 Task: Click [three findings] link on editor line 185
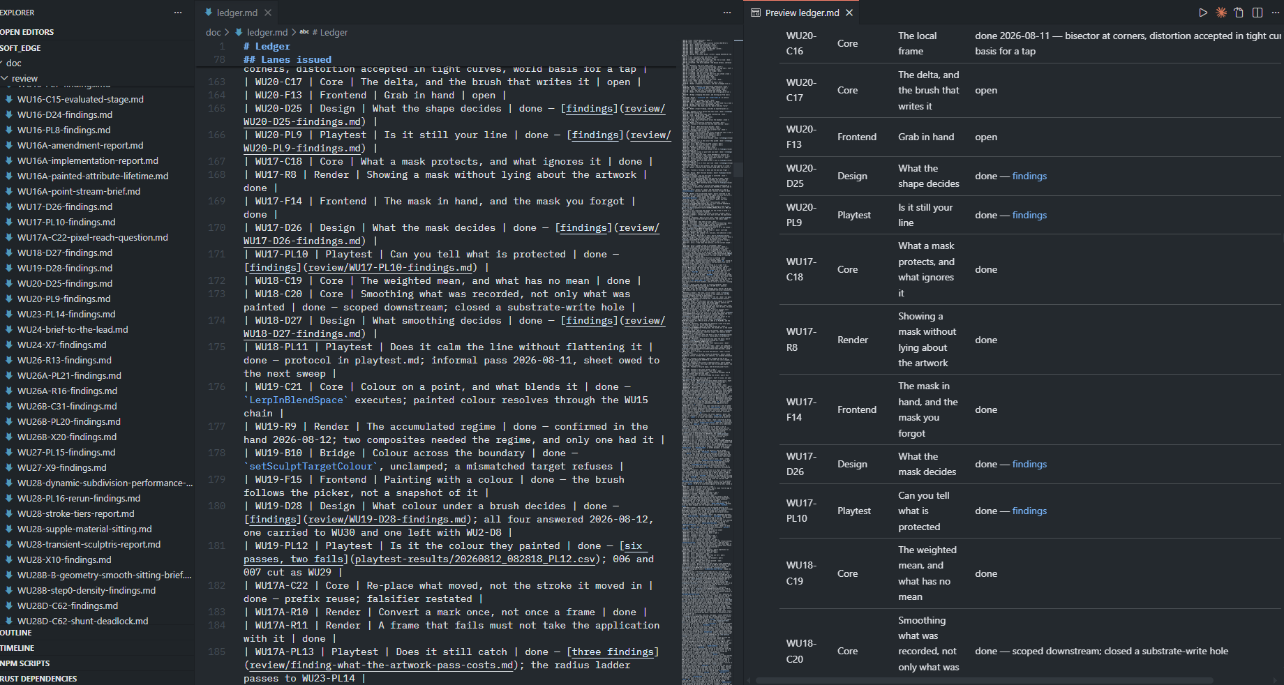613,652
